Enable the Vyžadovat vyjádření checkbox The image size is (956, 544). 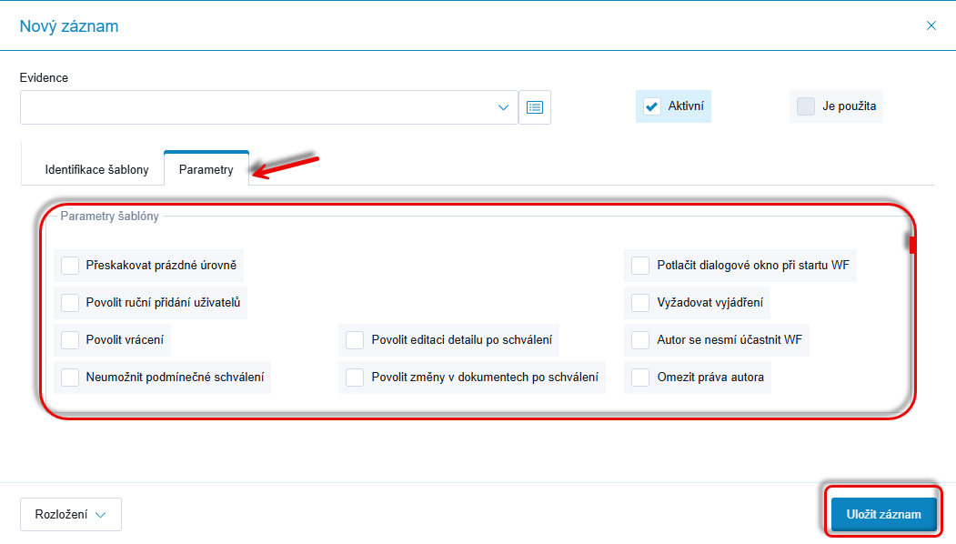[640, 302]
